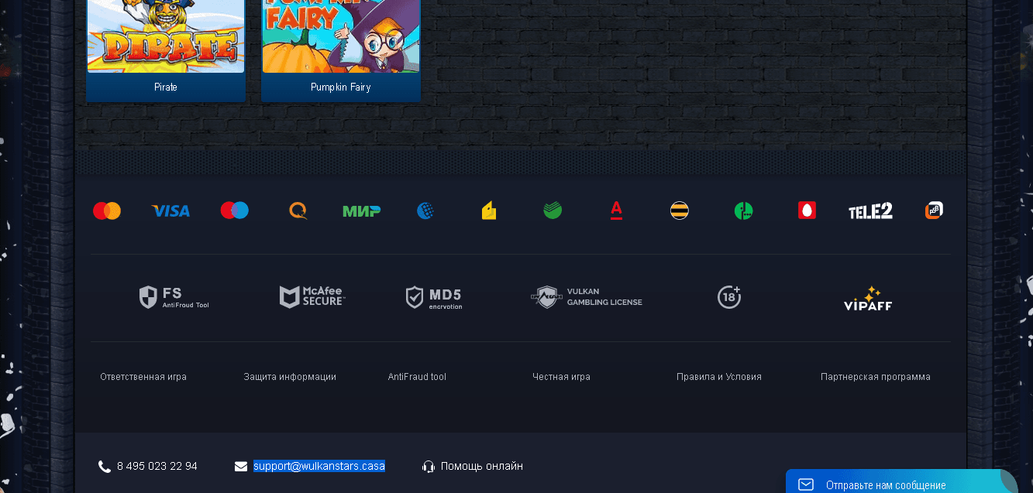Screen dimensions: 1033x493
Task: Click the Mastercard payment icon
Action: (107, 211)
